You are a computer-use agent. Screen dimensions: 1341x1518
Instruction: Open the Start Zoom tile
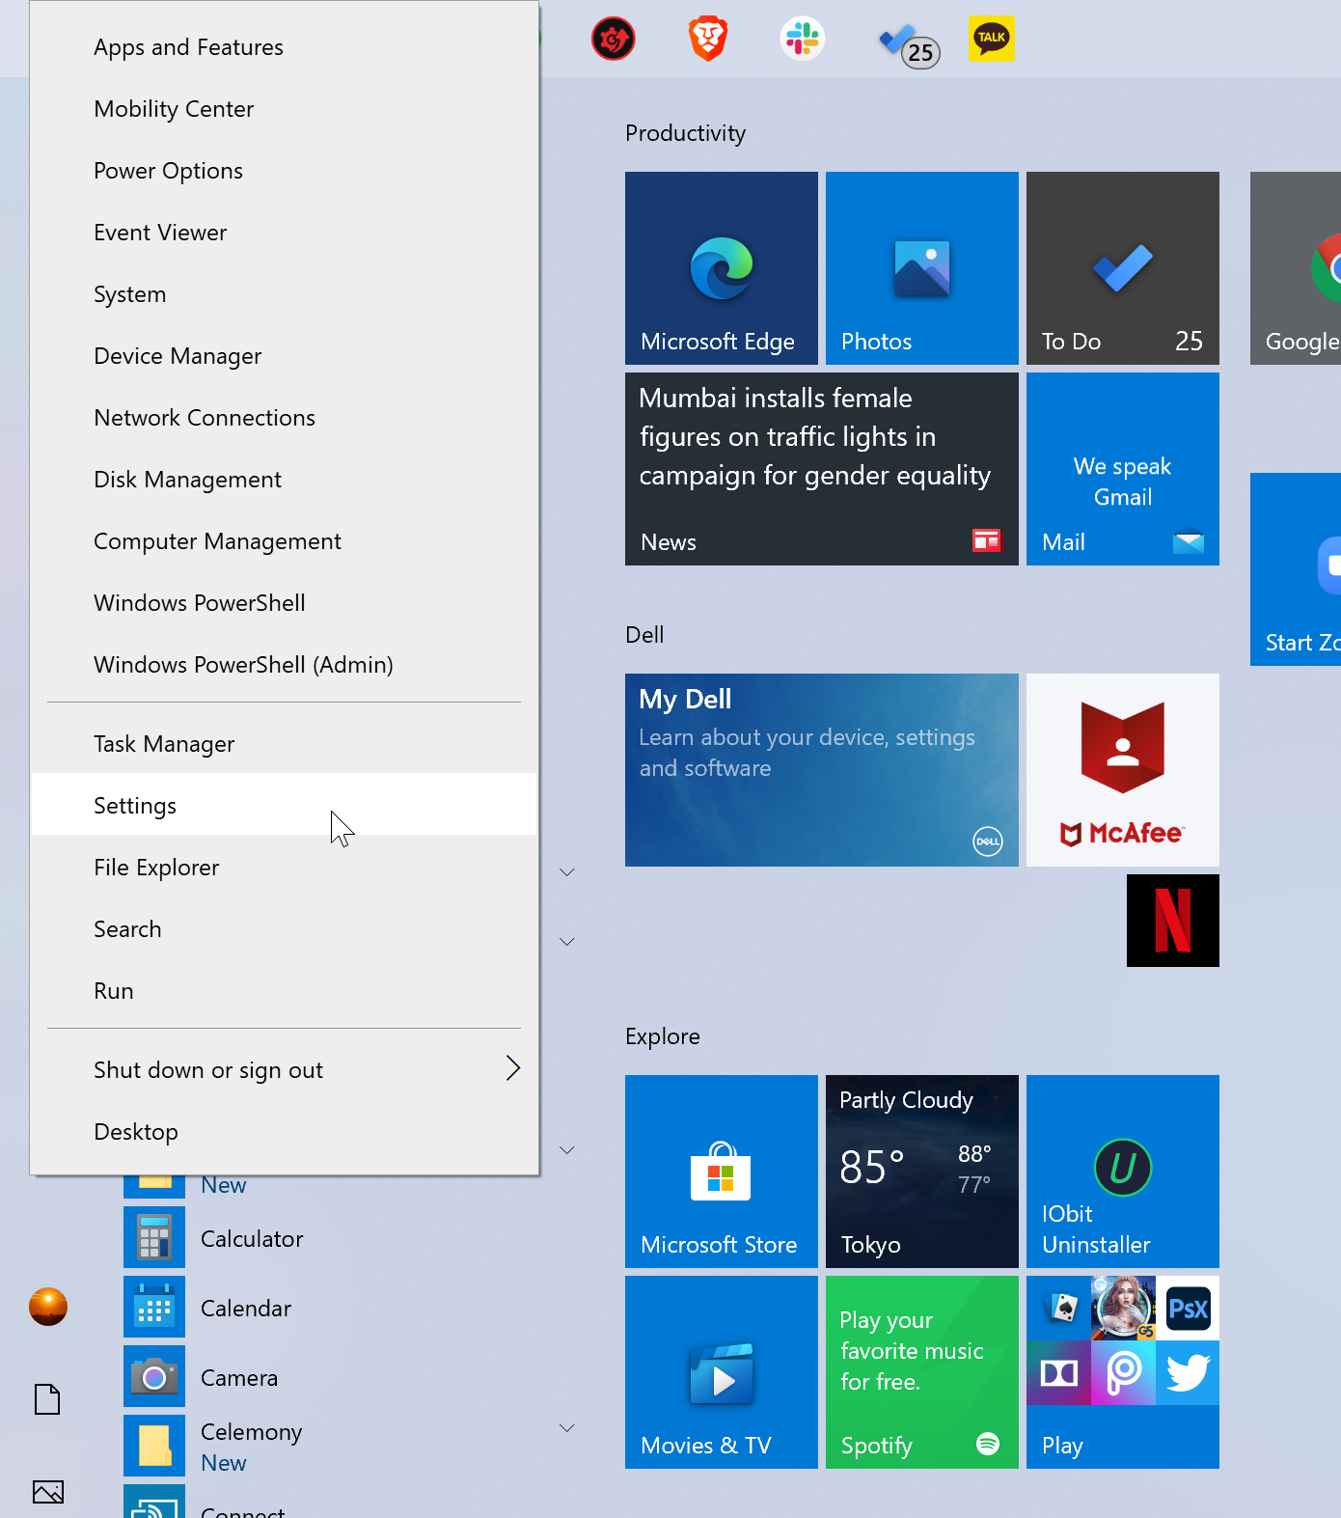click(1296, 569)
